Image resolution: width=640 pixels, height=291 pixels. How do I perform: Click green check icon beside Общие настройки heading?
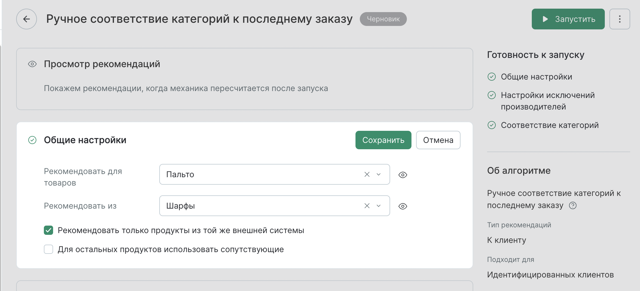click(x=32, y=140)
